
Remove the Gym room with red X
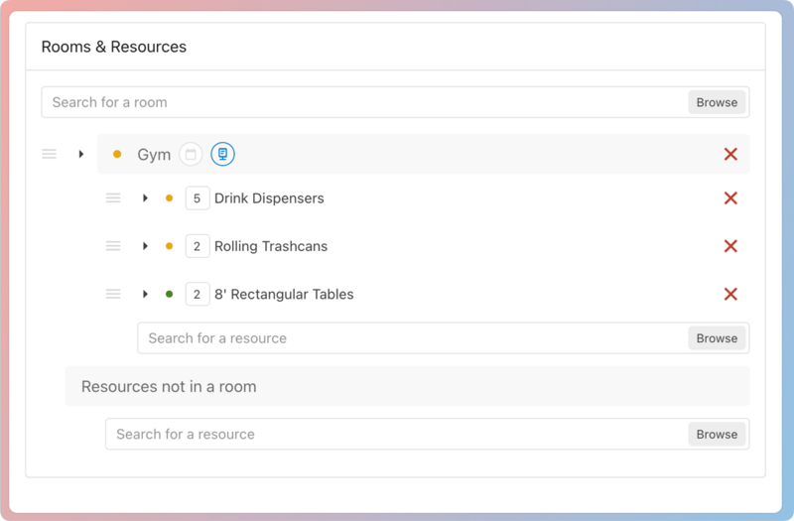730,154
